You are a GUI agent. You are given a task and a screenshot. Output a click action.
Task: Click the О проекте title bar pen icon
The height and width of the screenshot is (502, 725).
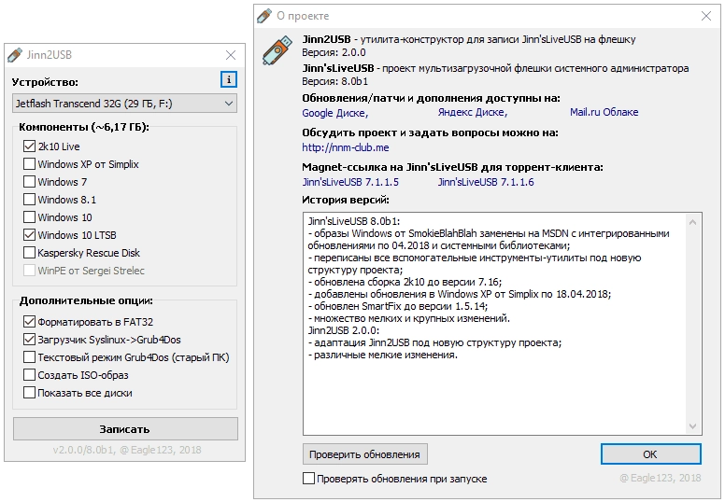(264, 16)
